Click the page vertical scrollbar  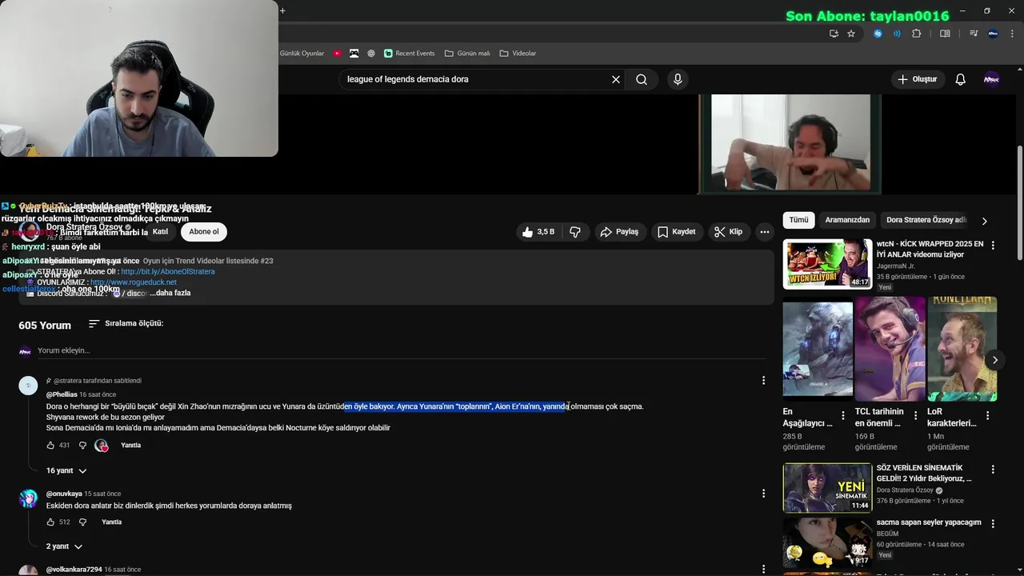[x=1018, y=204]
